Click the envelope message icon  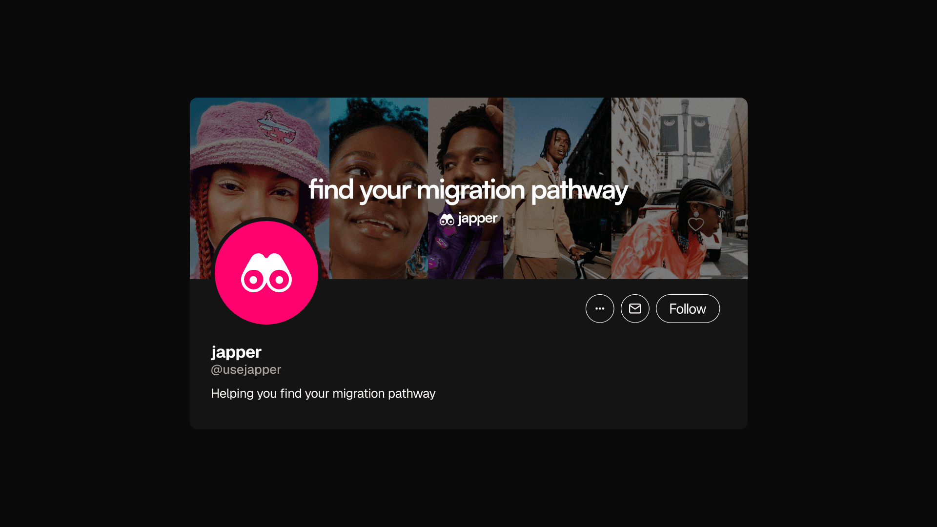635,308
